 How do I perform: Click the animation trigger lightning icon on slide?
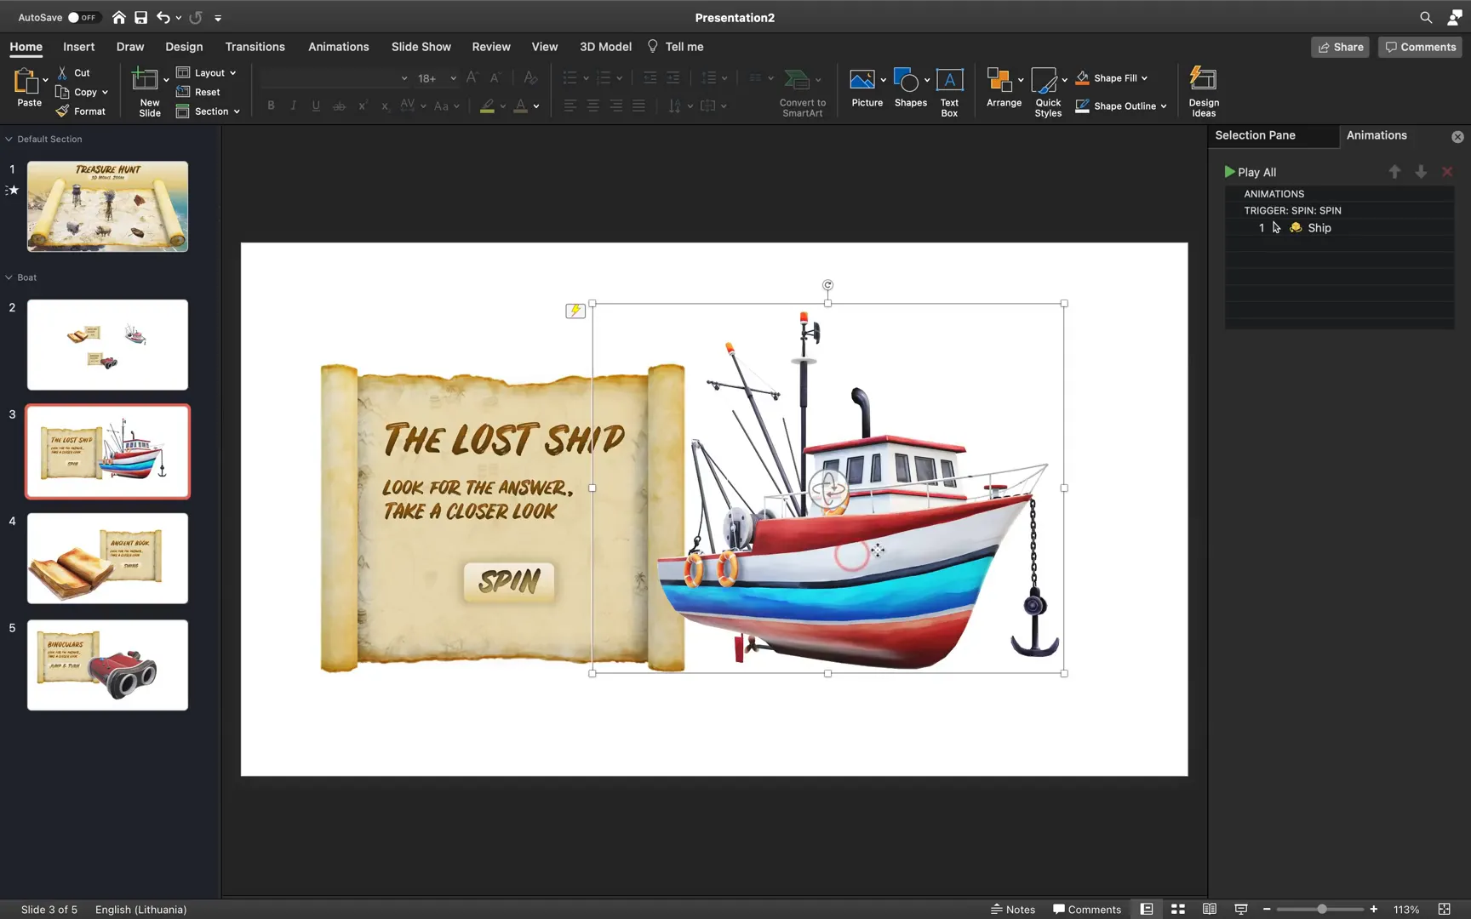click(575, 311)
